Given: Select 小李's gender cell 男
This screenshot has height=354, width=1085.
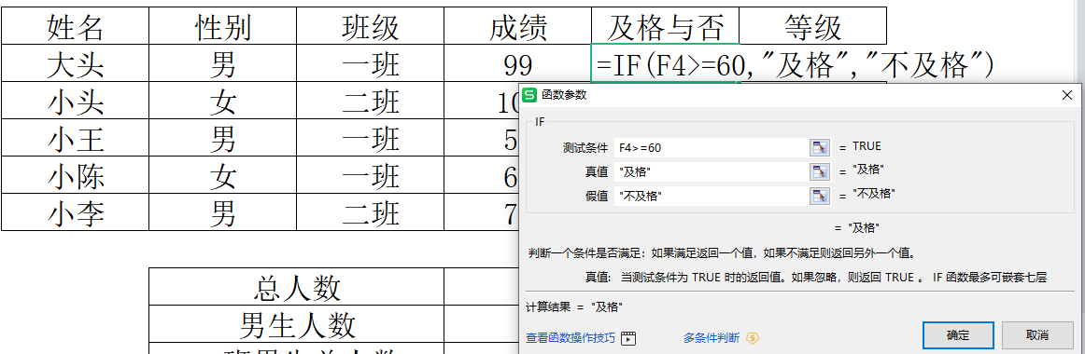Looking at the screenshot, I should (222, 212).
